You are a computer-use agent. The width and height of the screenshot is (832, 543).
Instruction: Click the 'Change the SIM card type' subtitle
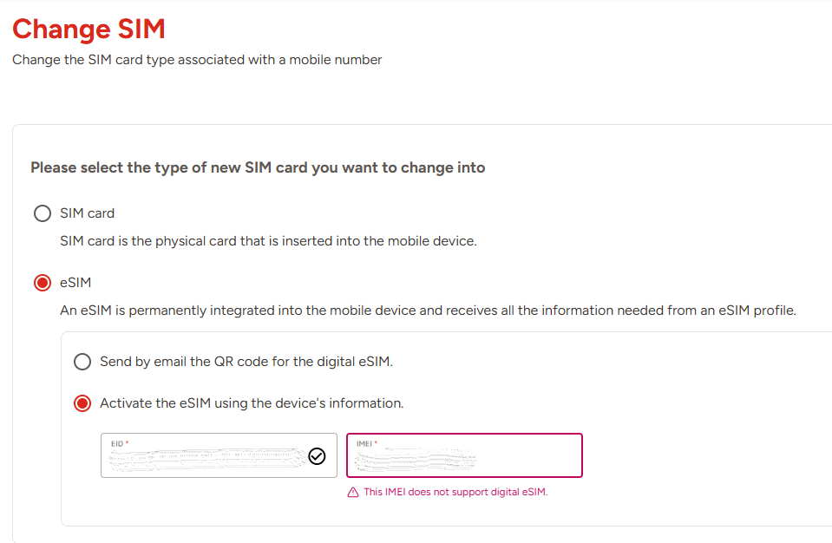click(x=197, y=60)
